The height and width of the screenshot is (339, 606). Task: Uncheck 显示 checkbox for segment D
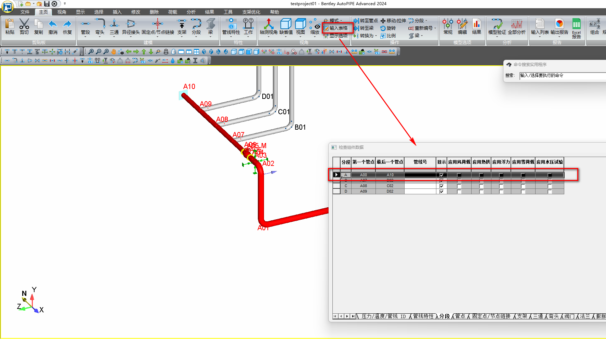click(442, 192)
